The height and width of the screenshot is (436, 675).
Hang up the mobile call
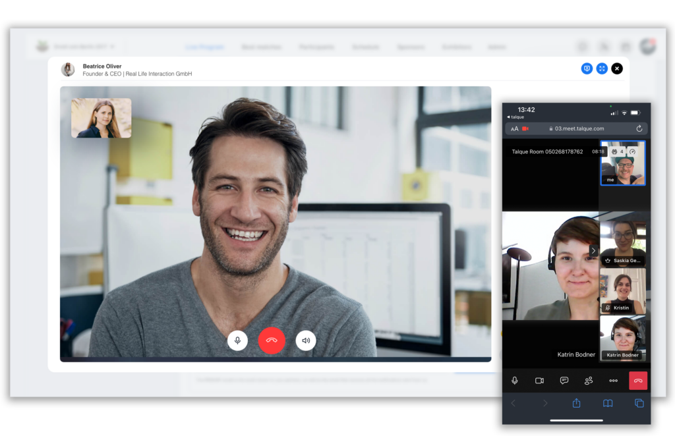pos(637,381)
